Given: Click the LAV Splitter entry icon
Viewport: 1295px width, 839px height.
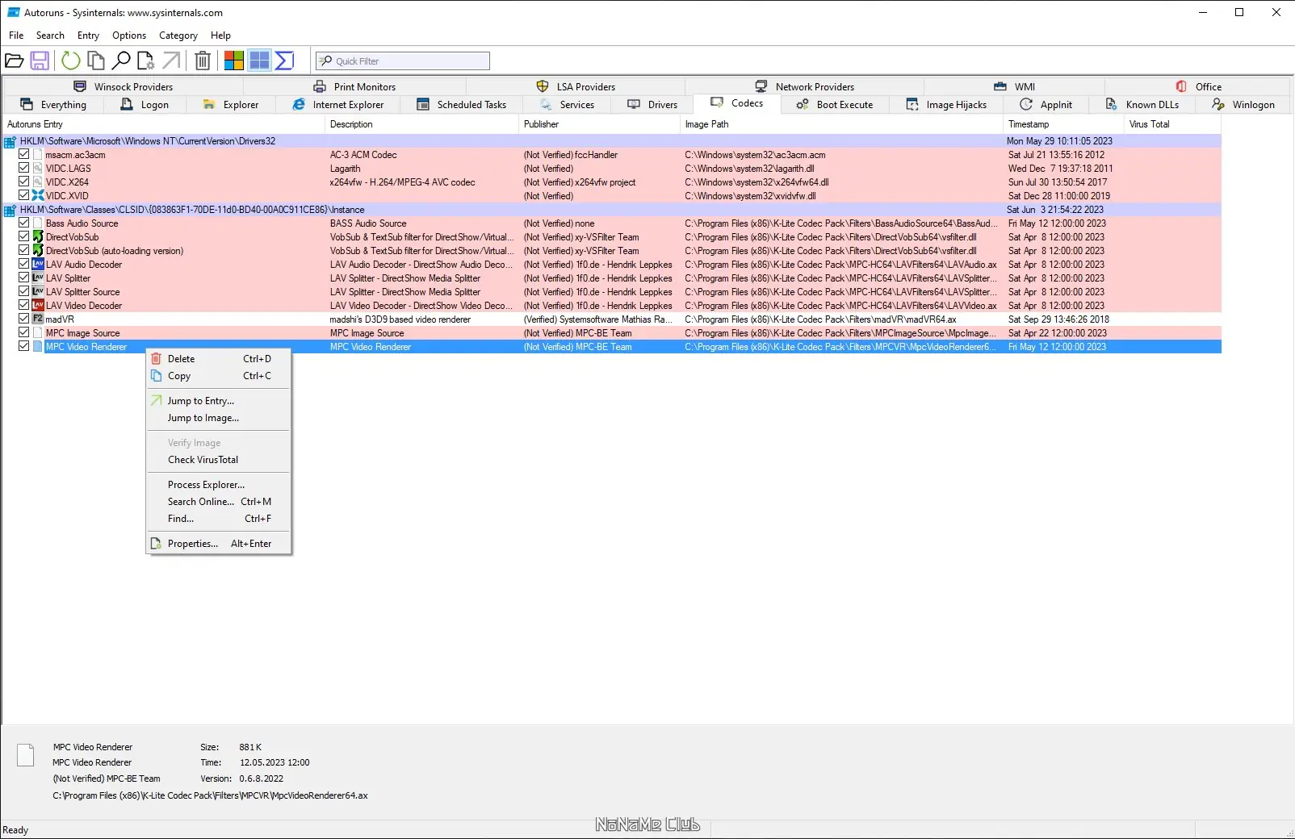Looking at the screenshot, I should pos(38,278).
